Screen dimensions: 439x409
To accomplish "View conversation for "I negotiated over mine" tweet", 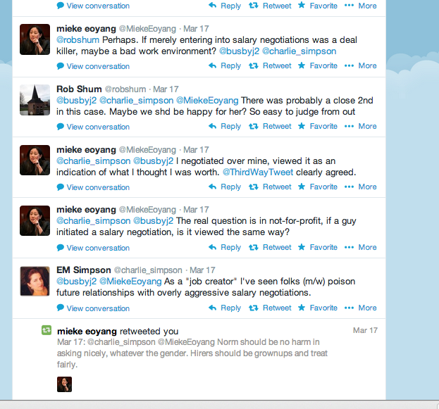I will pos(93,187).
